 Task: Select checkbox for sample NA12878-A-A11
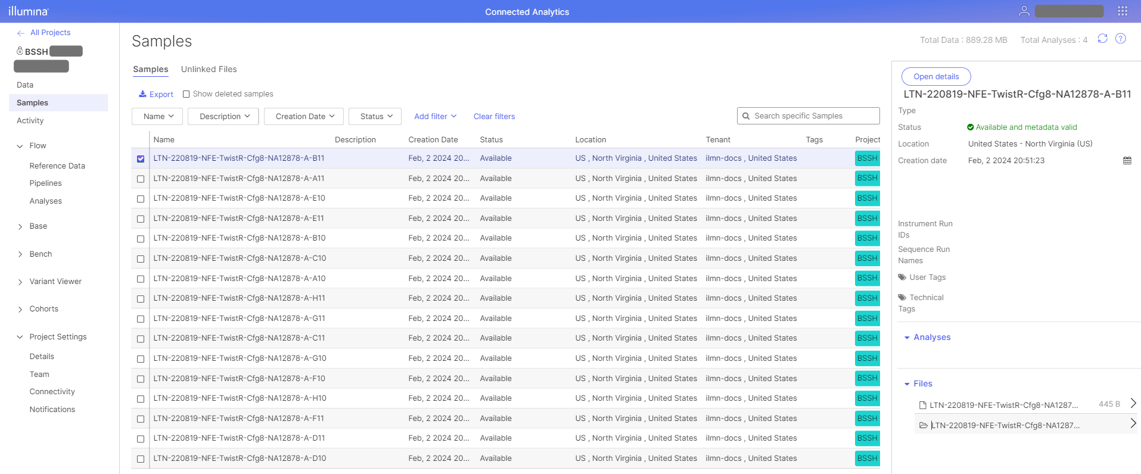(x=141, y=179)
